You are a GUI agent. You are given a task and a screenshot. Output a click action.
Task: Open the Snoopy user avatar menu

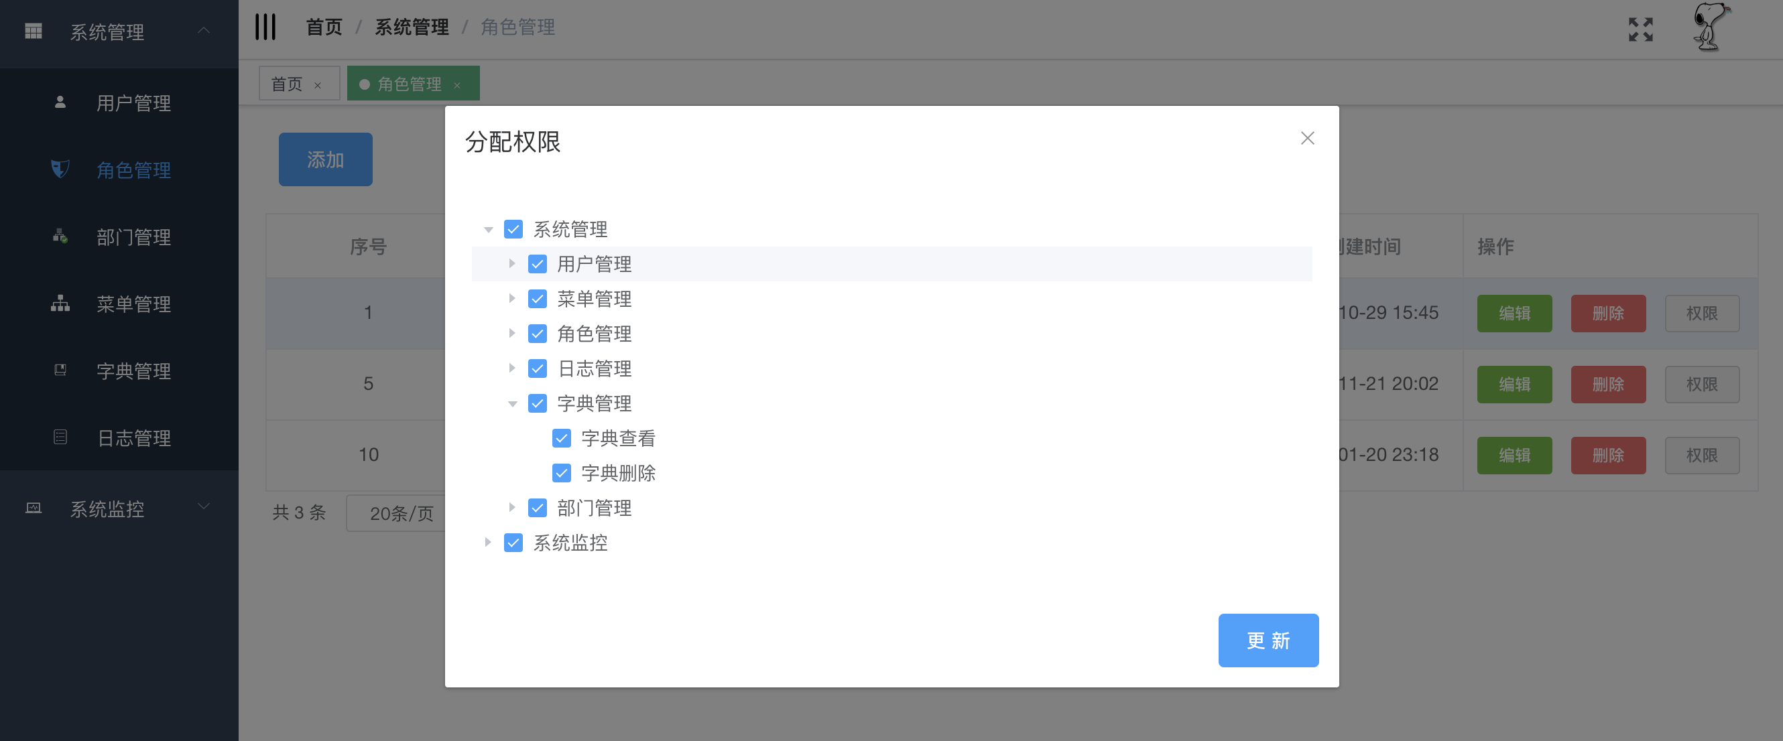coord(1710,27)
